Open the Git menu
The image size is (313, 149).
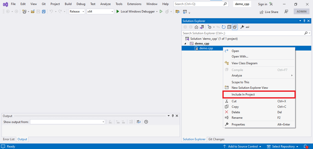[44, 4]
